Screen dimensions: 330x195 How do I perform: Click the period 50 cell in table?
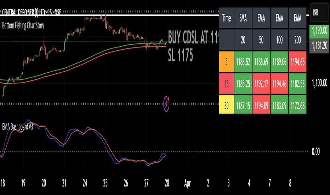coord(261,40)
